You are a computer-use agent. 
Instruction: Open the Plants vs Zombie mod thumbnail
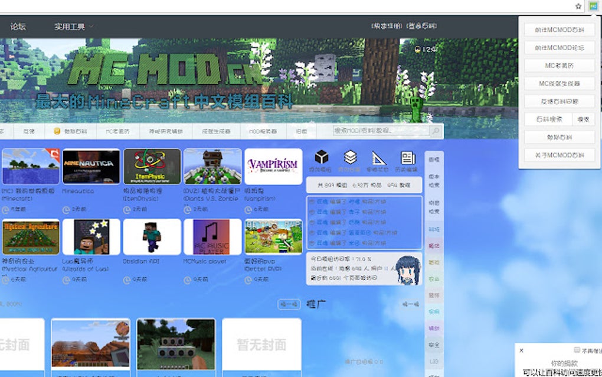[212, 167]
